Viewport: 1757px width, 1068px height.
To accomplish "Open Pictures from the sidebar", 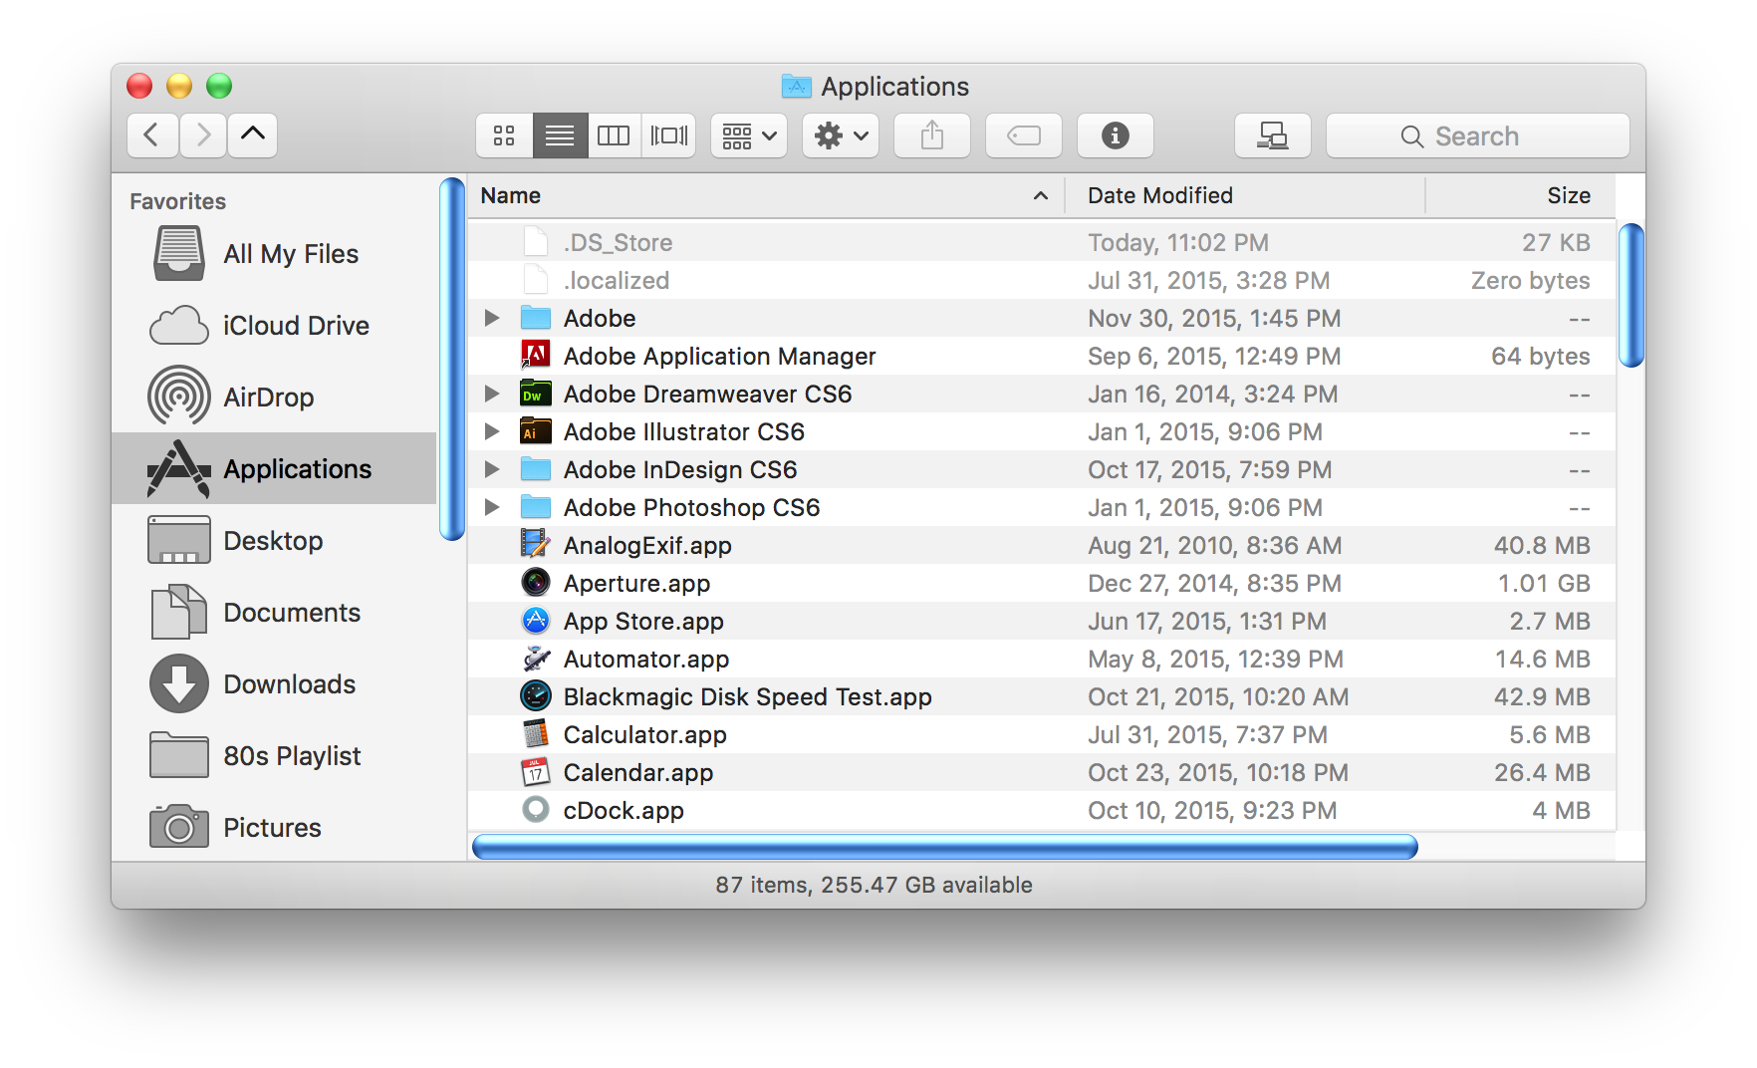I will (x=274, y=828).
